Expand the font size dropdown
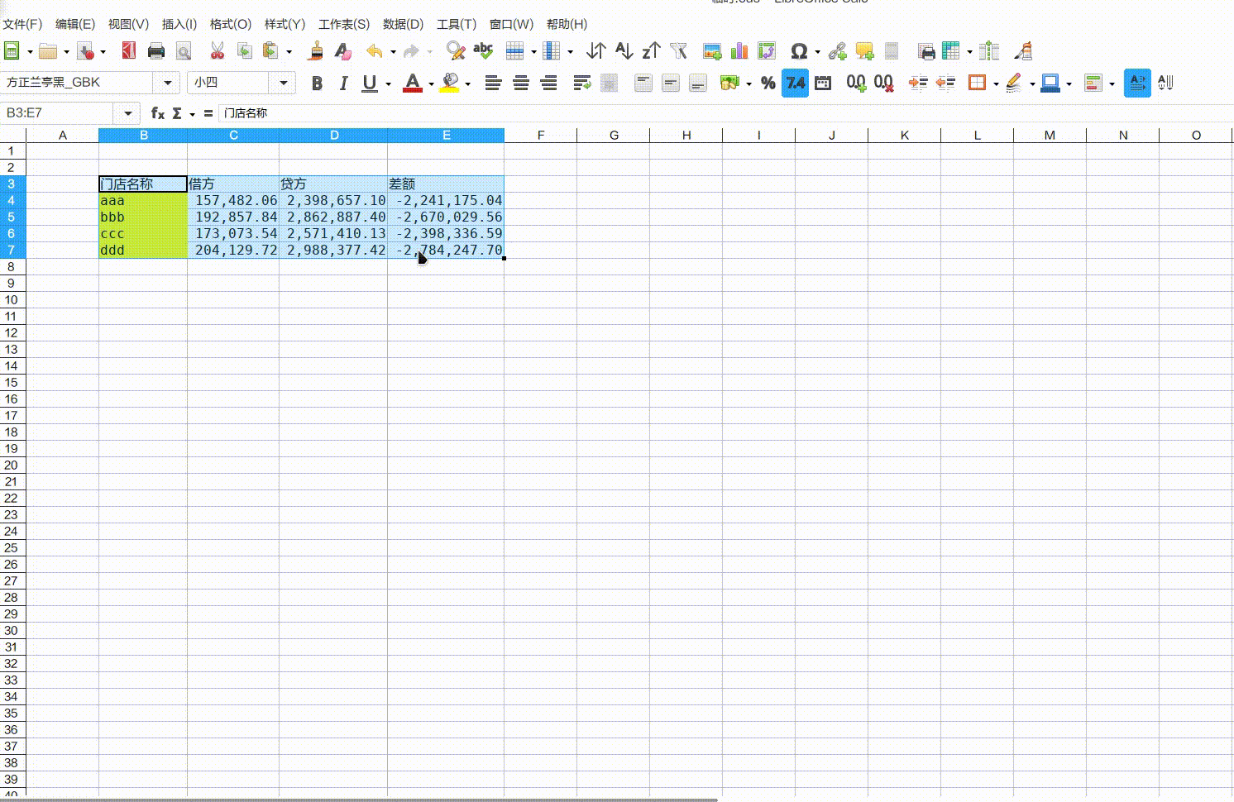 283,83
